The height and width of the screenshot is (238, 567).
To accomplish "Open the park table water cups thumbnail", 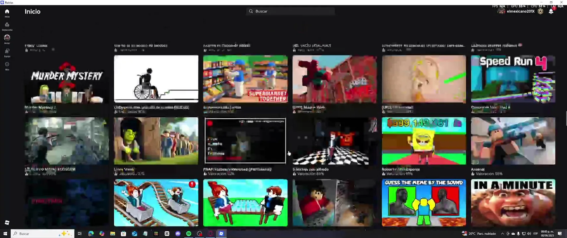I will click(x=245, y=203).
